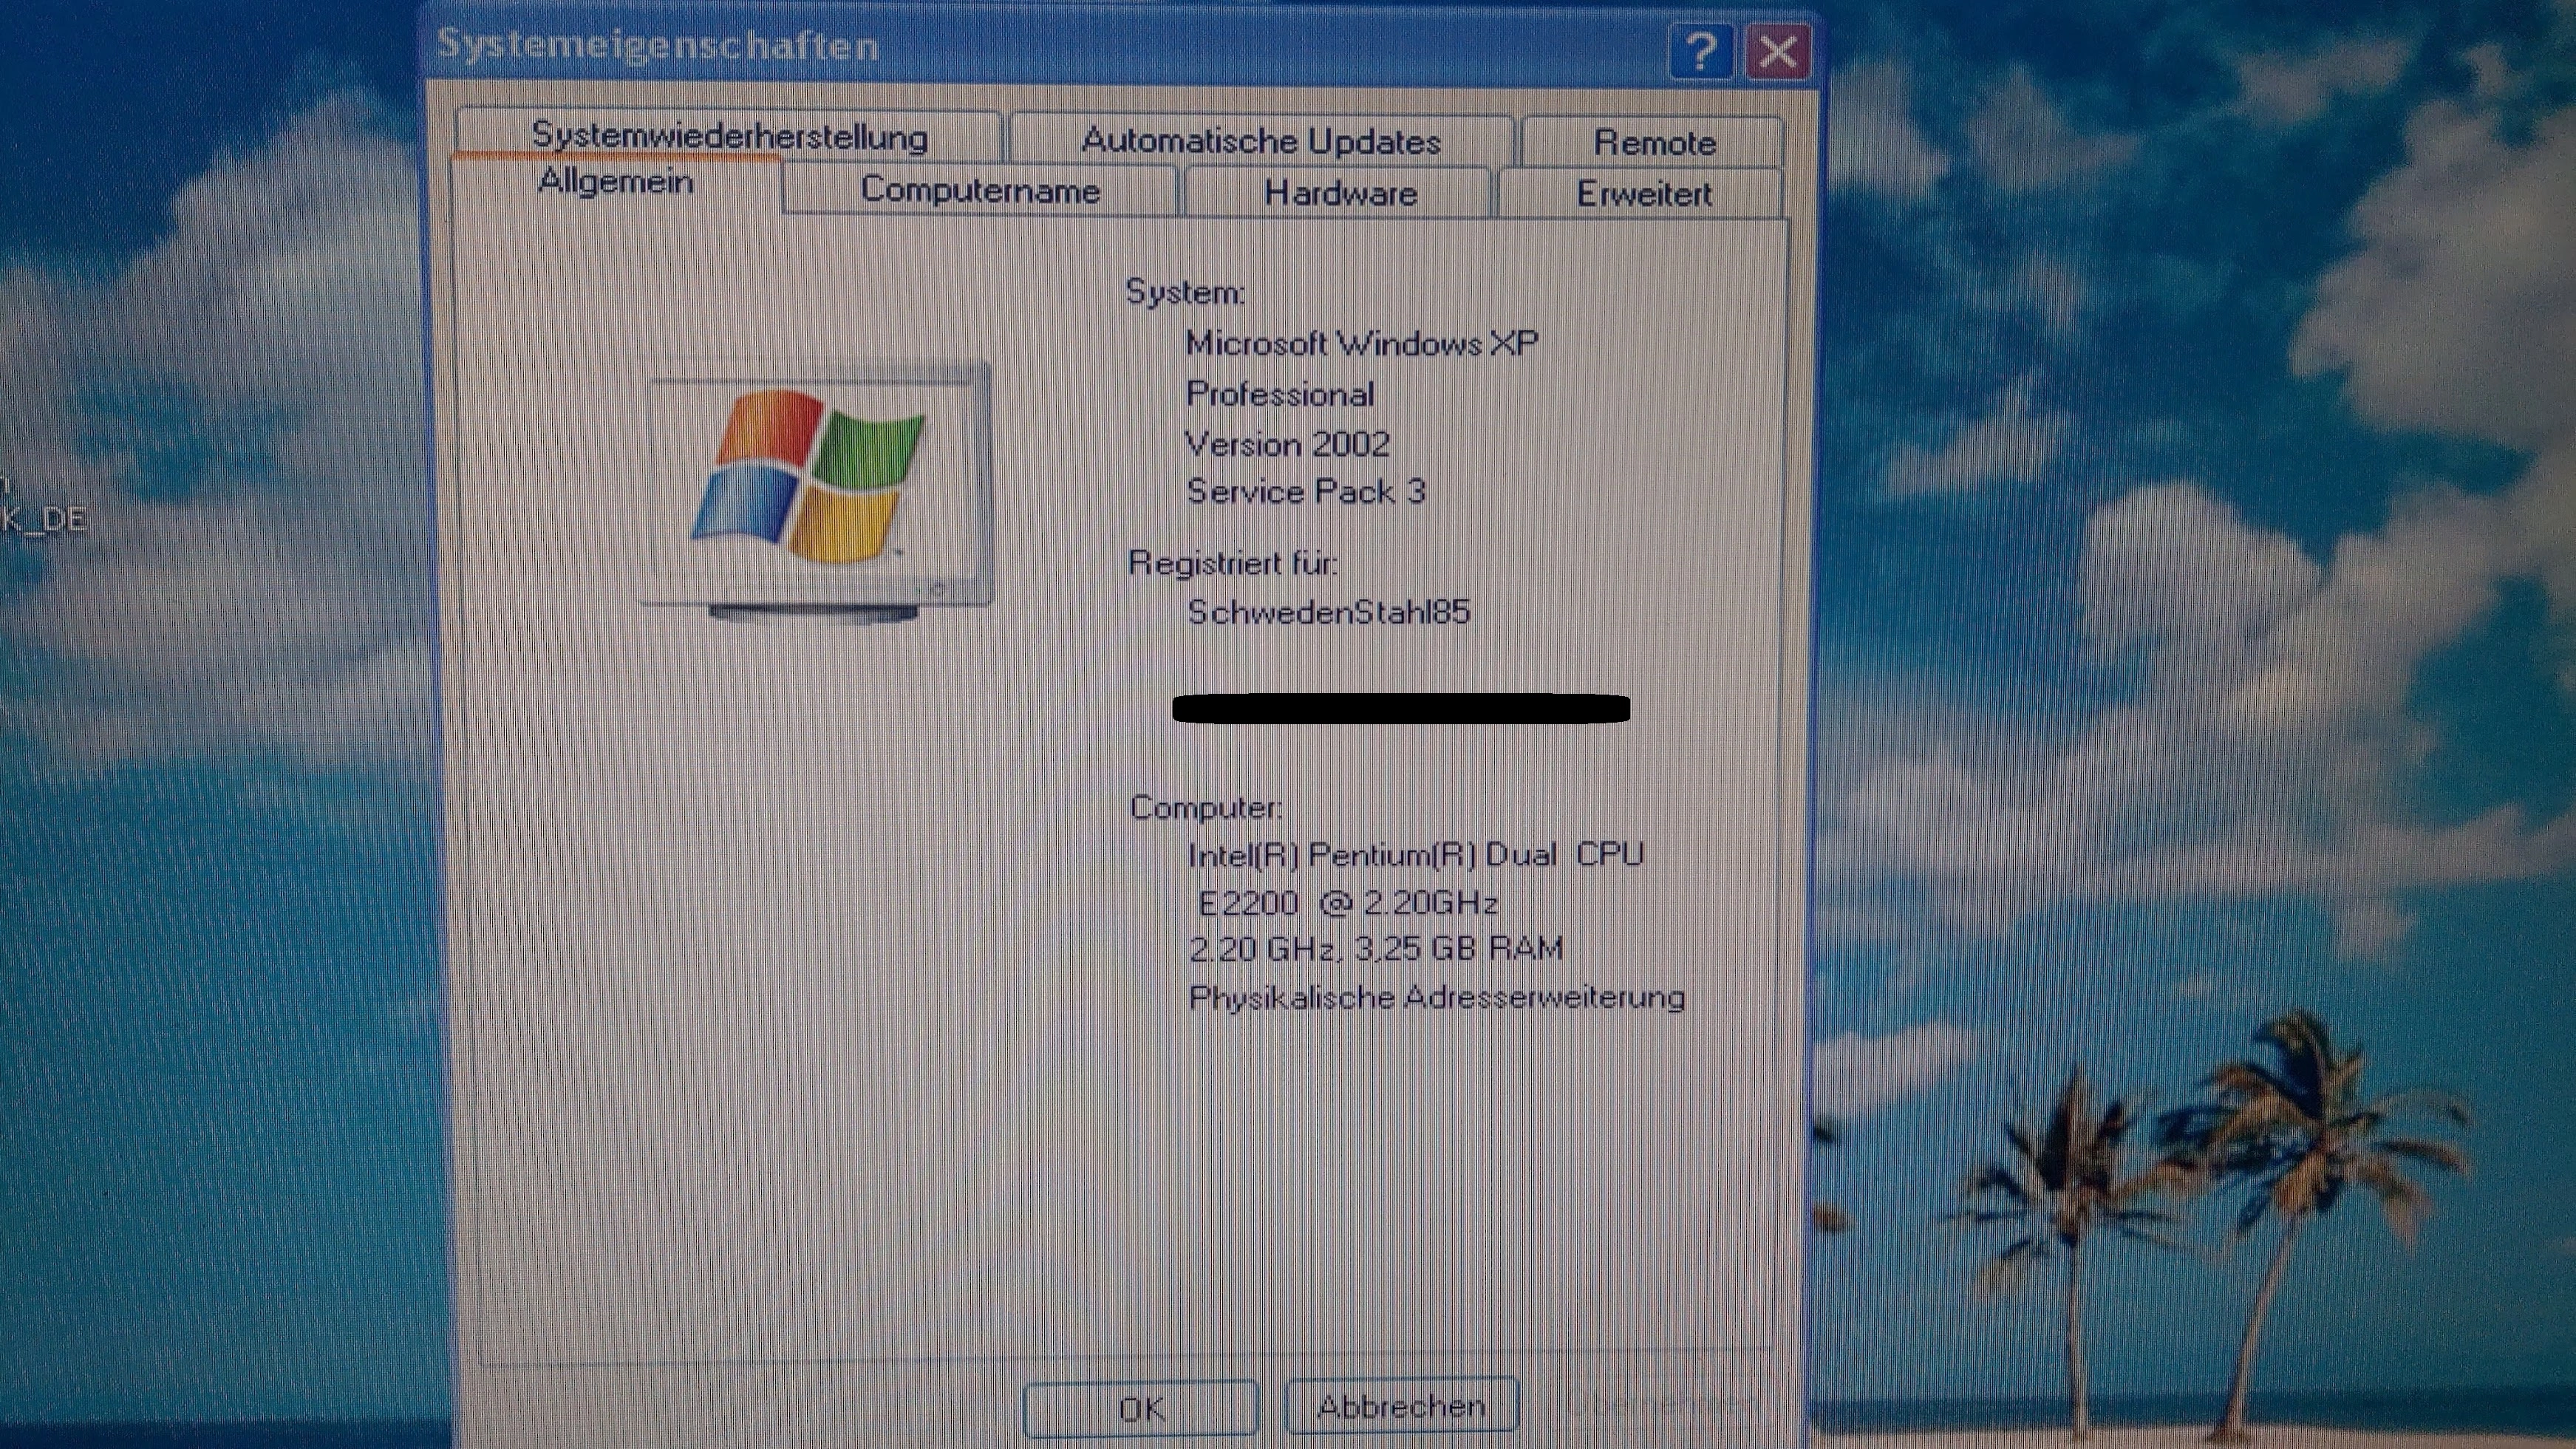Click the 'Intel(R) Pentium(R) Dual CPU' text
2576x1449 pixels.
(1416, 855)
